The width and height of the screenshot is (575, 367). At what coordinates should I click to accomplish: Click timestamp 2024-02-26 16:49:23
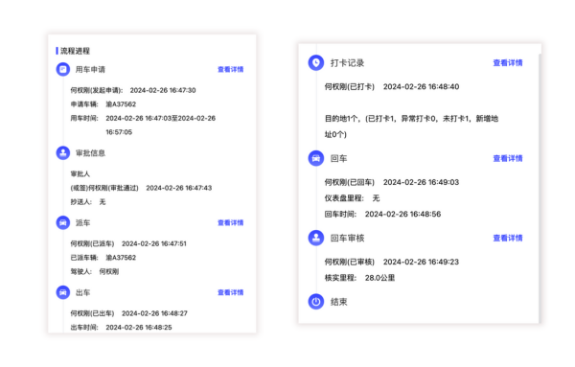421,262
